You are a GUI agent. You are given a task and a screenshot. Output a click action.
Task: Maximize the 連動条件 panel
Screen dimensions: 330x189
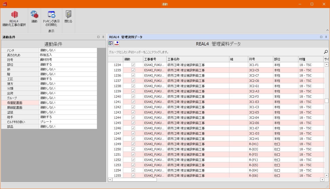point(98,37)
